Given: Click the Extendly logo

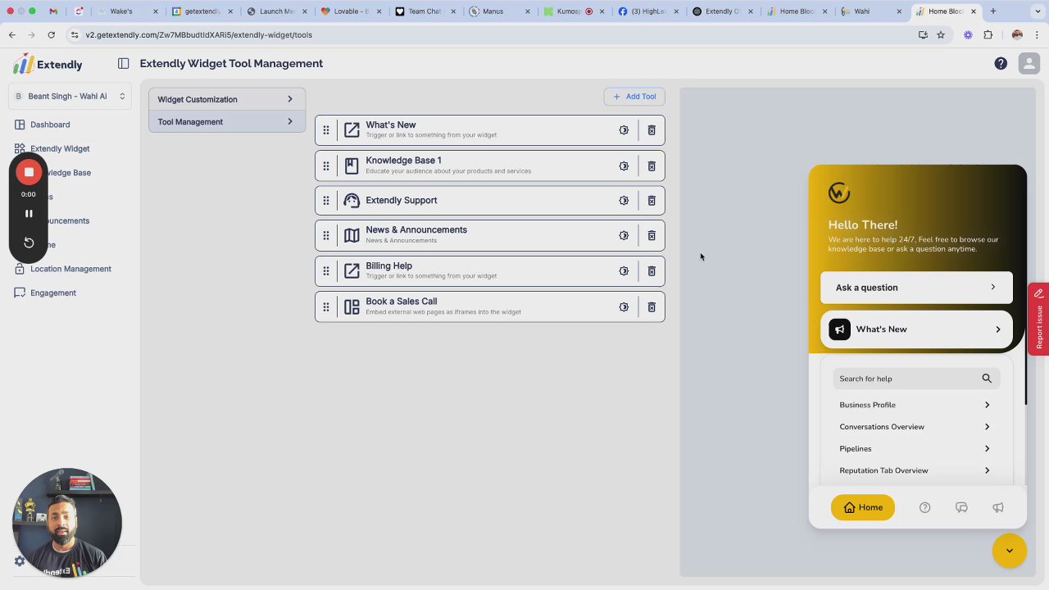Looking at the screenshot, I should pyautogui.click(x=48, y=64).
